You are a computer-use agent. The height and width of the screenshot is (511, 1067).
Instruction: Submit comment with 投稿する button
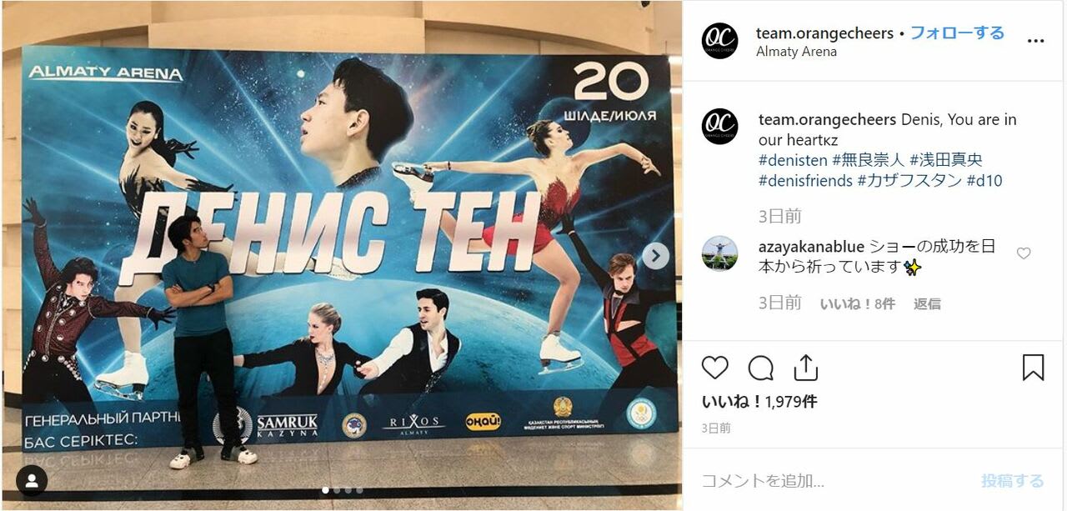pos(1012,481)
